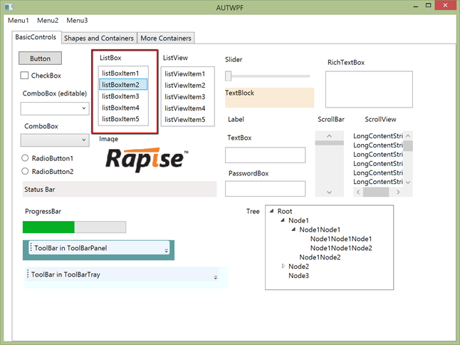Open the editable ComboBox dropdown
This screenshot has width=460, height=345.
(84, 108)
